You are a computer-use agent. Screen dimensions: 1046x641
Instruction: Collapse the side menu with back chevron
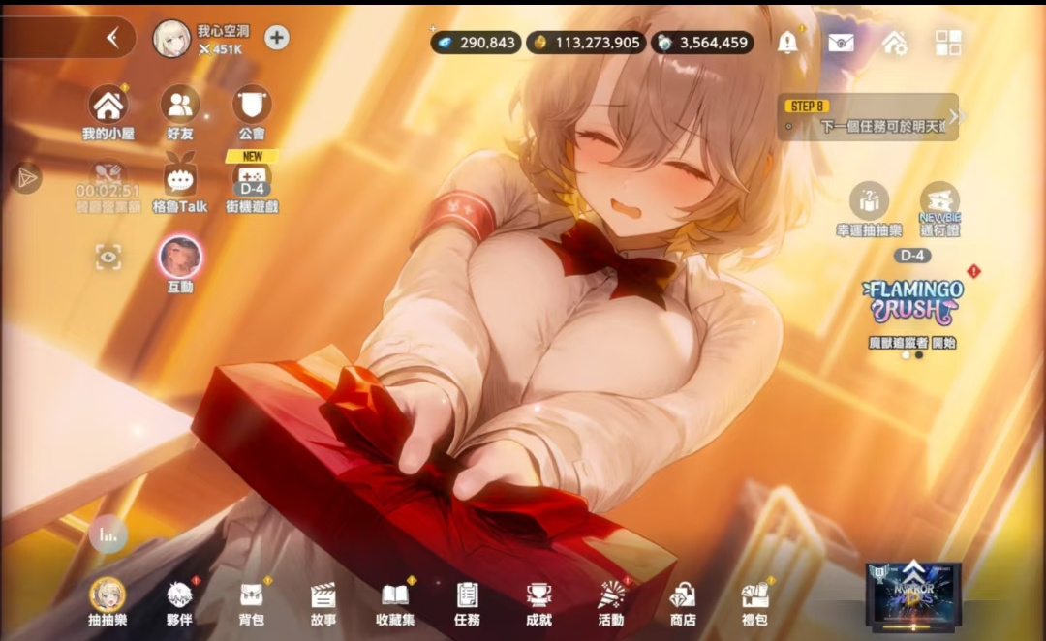click(x=112, y=38)
